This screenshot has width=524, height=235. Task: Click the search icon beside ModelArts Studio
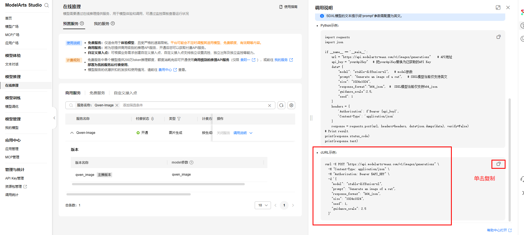[47, 5]
